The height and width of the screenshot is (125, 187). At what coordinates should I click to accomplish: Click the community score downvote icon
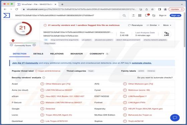pyautogui.click(x=11, y=45)
